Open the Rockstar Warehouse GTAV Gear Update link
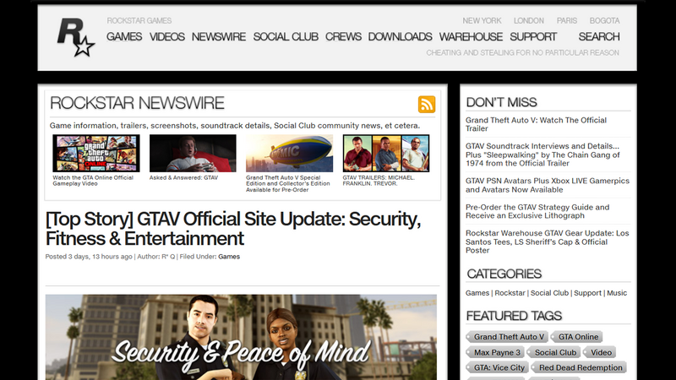This screenshot has height=380, width=676. point(547,242)
